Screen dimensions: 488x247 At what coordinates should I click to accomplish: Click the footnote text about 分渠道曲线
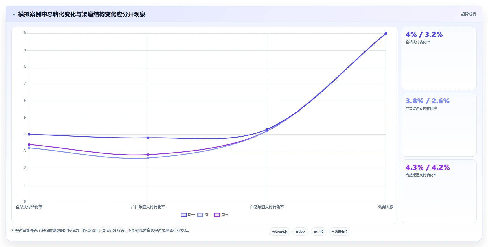pyautogui.click(x=101, y=230)
